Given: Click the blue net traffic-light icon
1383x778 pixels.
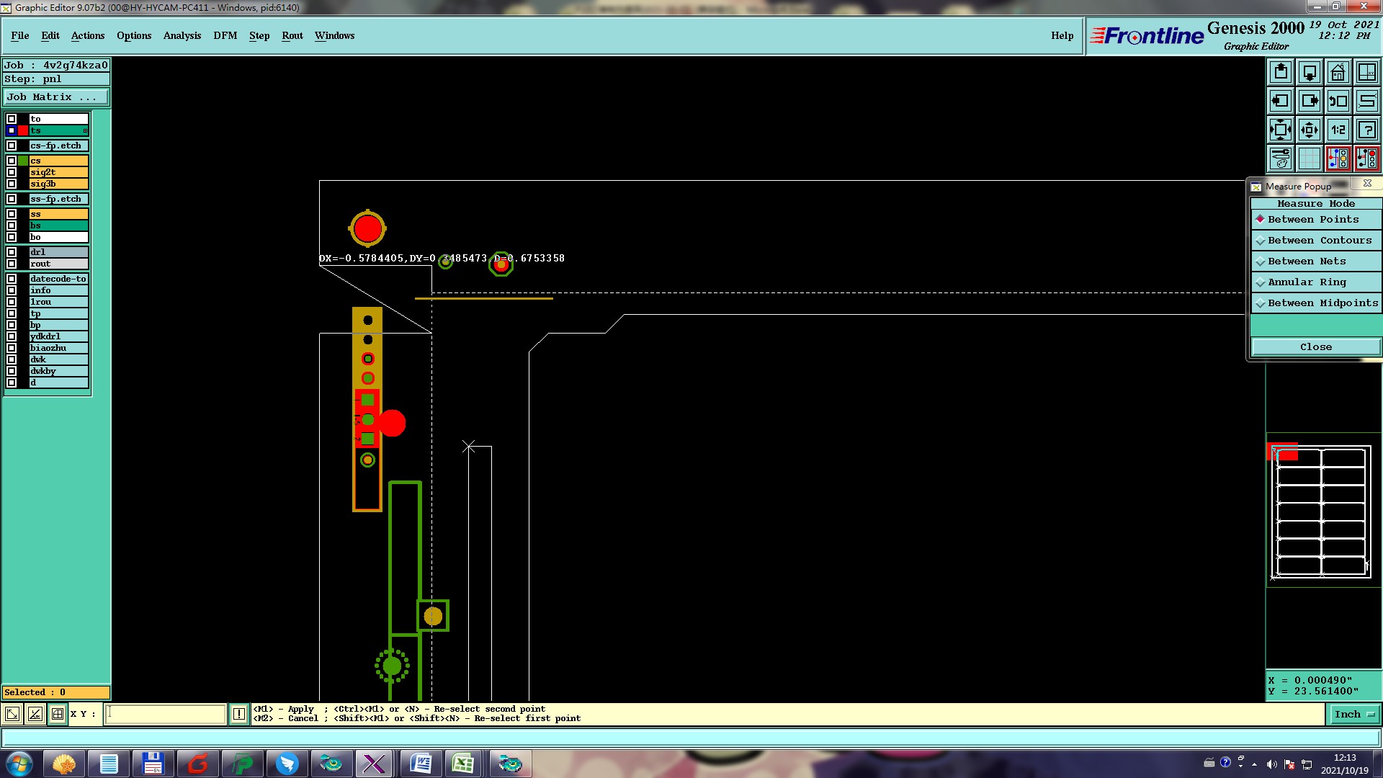Looking at the screenshot, I should (x=1338, y=158).
